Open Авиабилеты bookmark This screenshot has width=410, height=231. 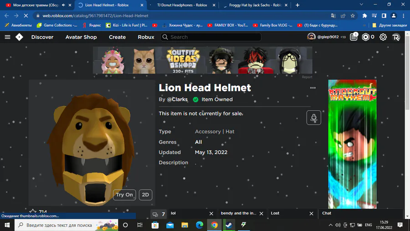[x=18, y=25]
